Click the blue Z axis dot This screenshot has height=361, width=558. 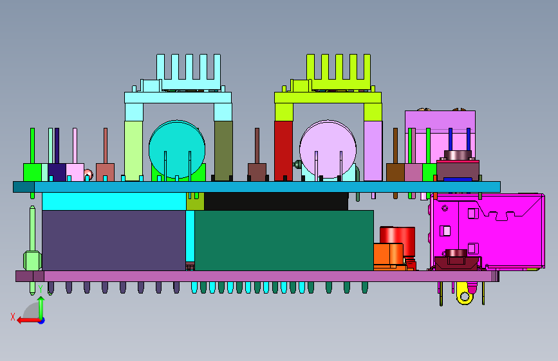42,321
